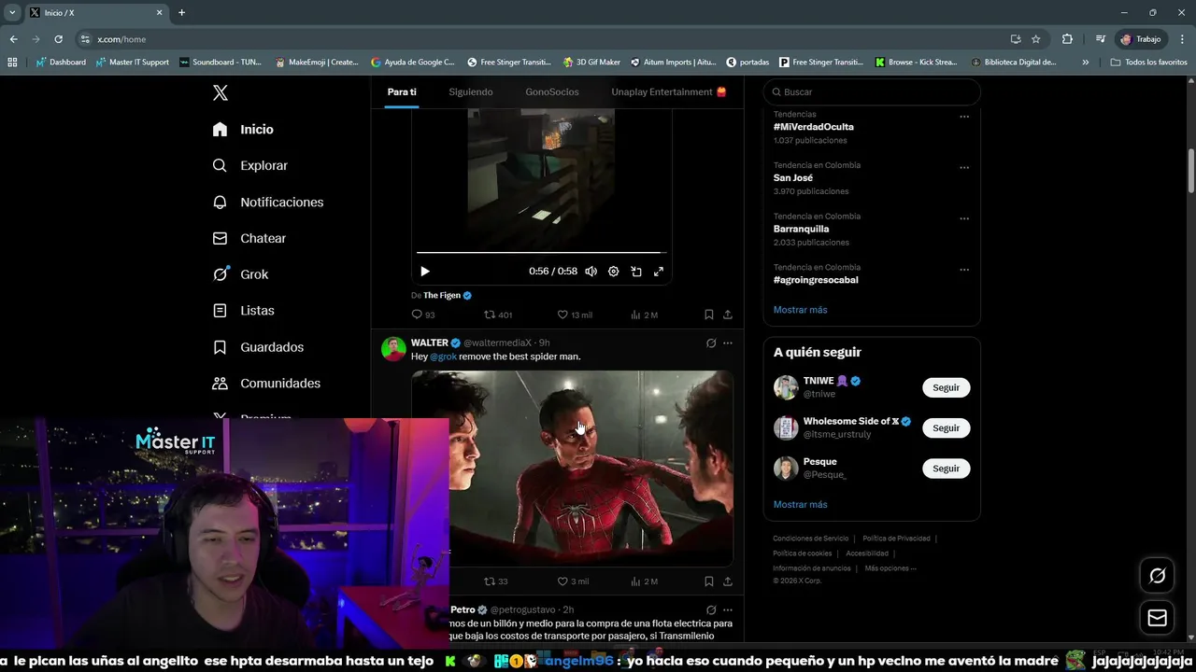Open Guardados bookmarks in sidebar
Viewport: 1196px width, 672px height.
[258, 346]
